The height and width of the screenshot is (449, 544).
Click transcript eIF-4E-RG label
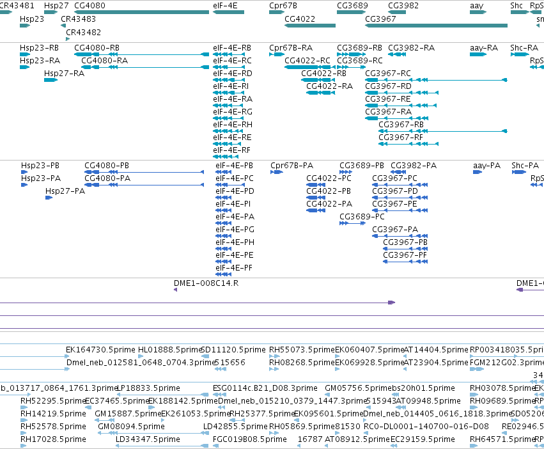click(233, 112)
